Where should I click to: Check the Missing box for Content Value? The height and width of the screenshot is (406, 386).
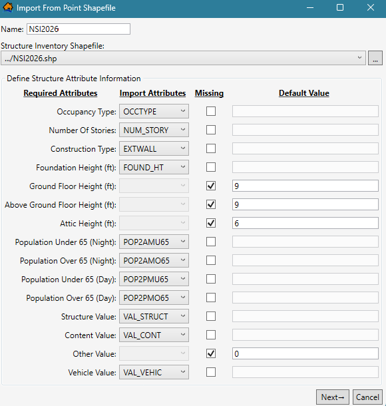point(211,335)
